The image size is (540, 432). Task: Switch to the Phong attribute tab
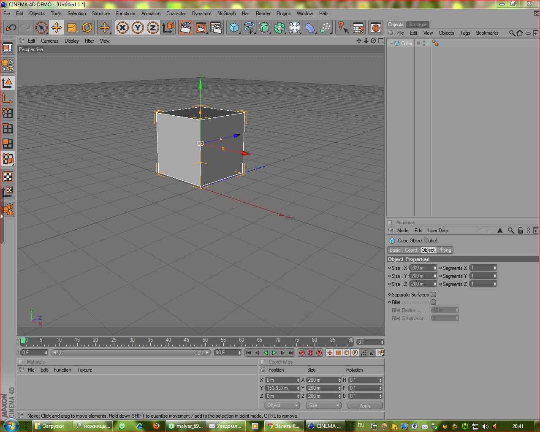445,250
